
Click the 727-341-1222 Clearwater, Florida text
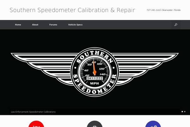[163, 10]
